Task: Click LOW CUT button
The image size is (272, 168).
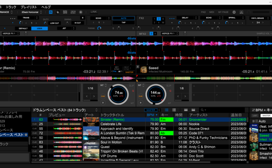Action: 54,23
